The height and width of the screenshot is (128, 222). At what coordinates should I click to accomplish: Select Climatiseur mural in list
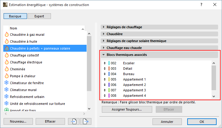pyautogui.click(x=45, y=90)
